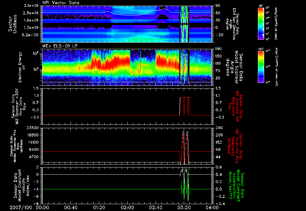Select the MEx ELS-01 LR panel title
This screenshot has height=211, width=306.
tap(59, 46)
